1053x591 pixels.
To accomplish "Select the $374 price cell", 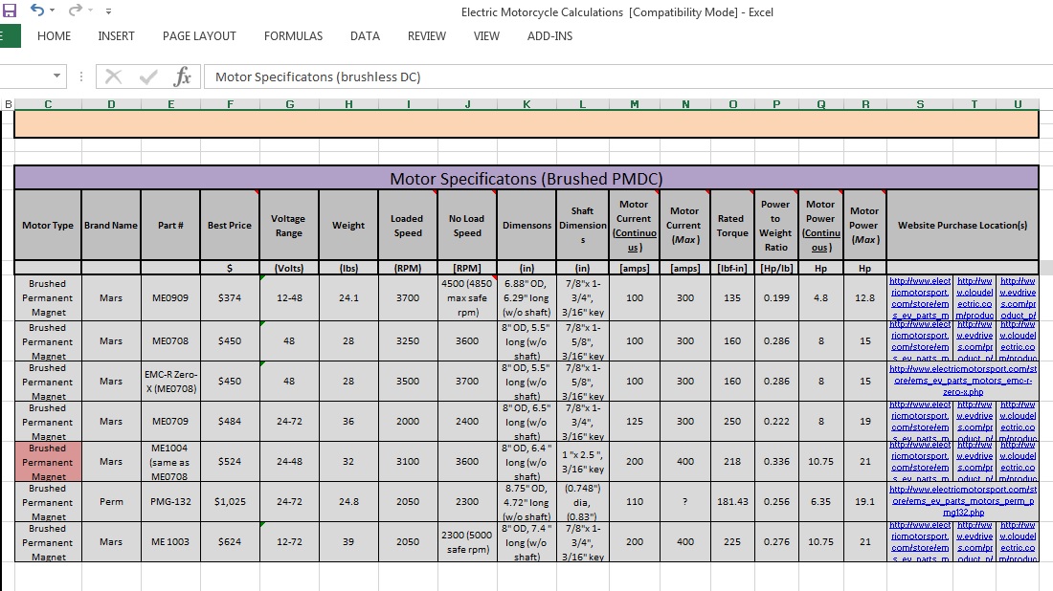I will point(230,297).
